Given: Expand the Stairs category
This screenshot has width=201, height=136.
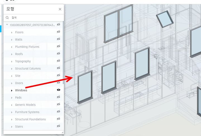Looking at the screenshot, I should pos(12,127).
